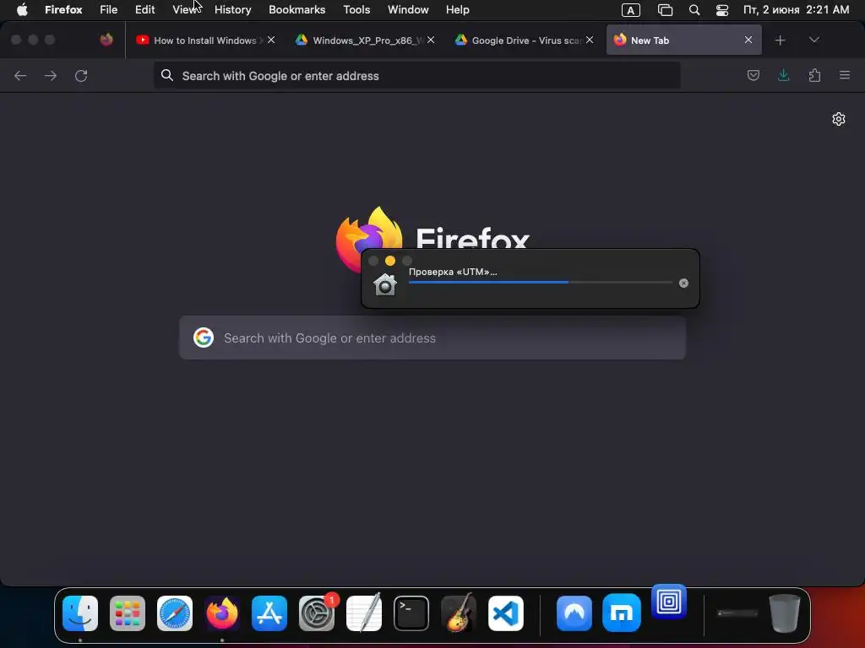The width and height of the screenshot is (865, 648).
Task: Open the Tools menu
Action: [356, 10]
